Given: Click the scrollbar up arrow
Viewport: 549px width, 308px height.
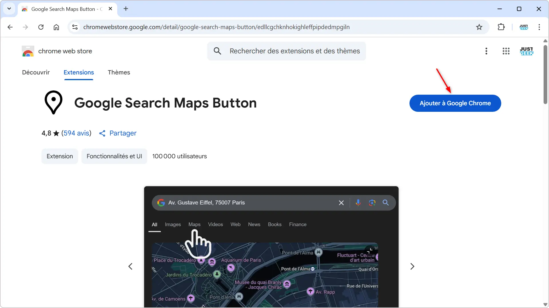Looking at the screenshot, I should point(545,41).
